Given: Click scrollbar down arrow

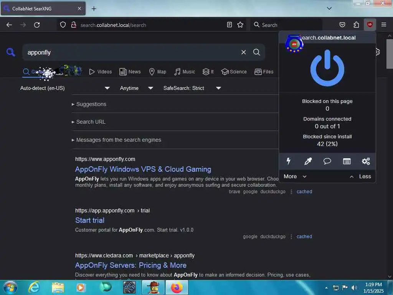Looking at the screenshot, I should tap(390, 277).
